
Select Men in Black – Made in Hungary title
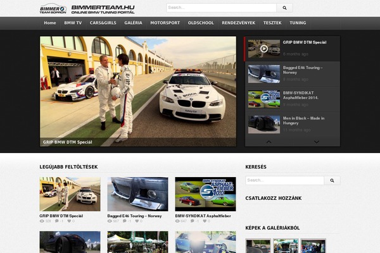[x=303, y=121]
